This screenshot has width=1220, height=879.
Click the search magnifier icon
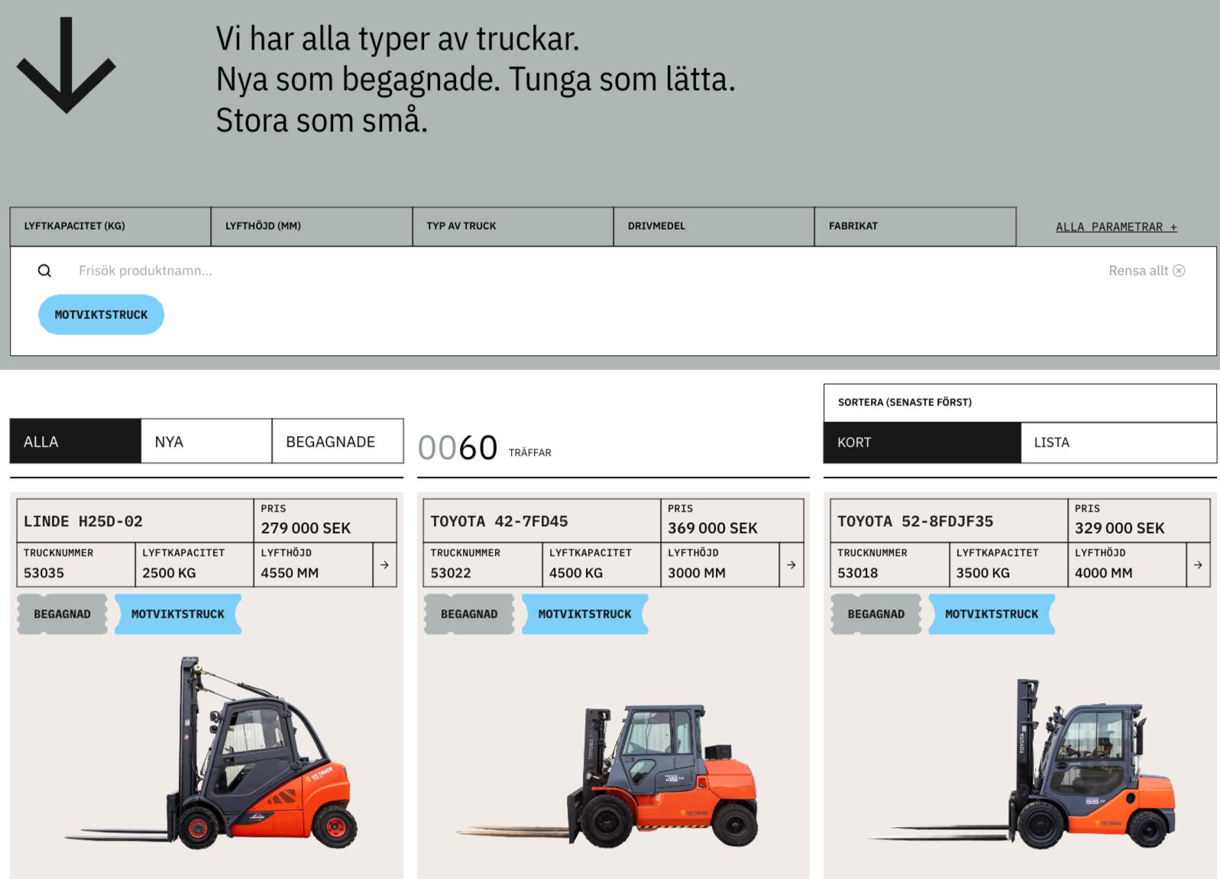45,270
